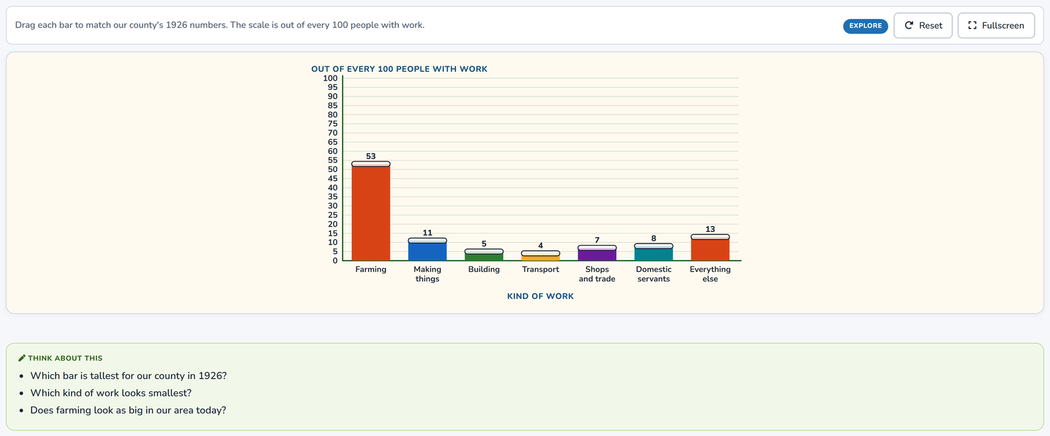Click the Domestic servants axis label
Image resolution: width=1050 pixels, height=436 pixels.
point(654,274)
